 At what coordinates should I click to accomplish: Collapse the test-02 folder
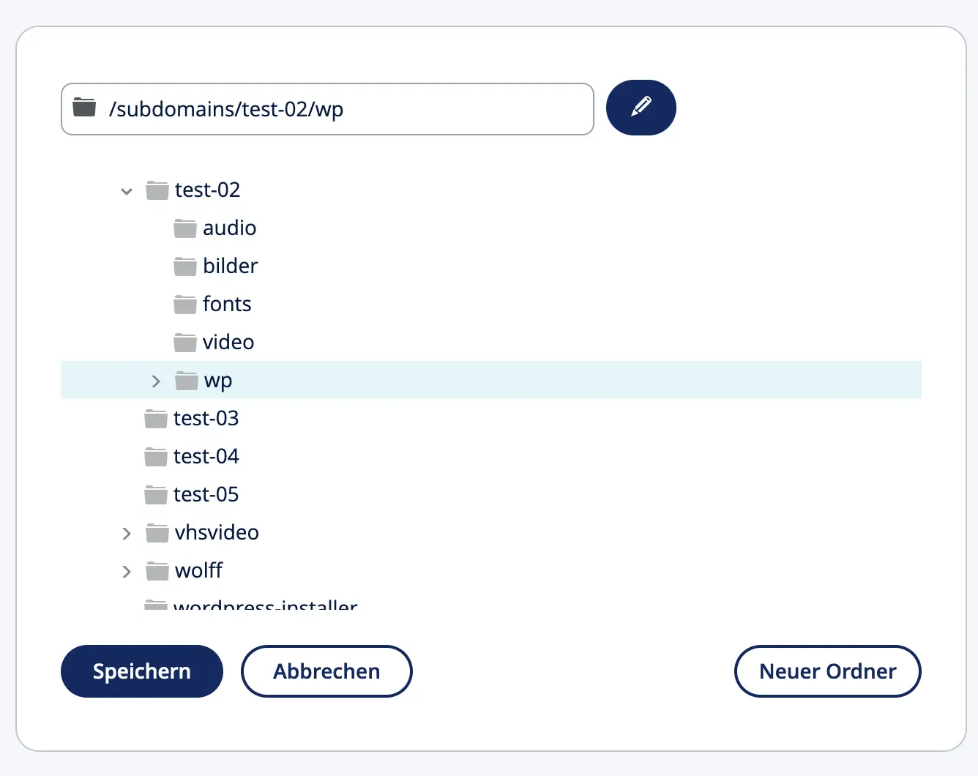127,191
